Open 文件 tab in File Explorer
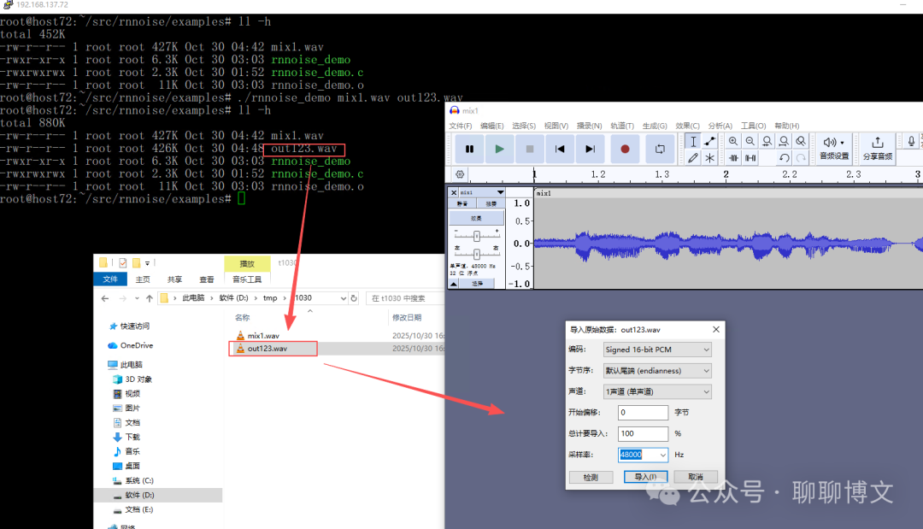The image size is (923, 529). pos(110,279)
